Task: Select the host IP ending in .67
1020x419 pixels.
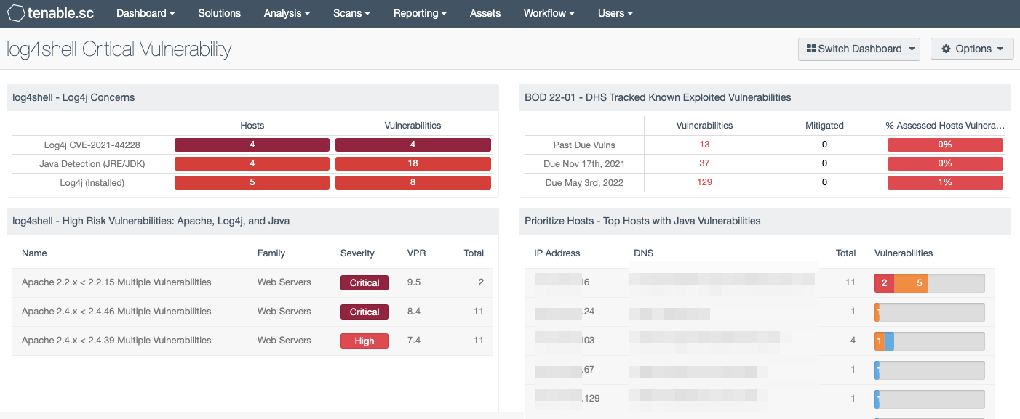Action: point(565,370)
